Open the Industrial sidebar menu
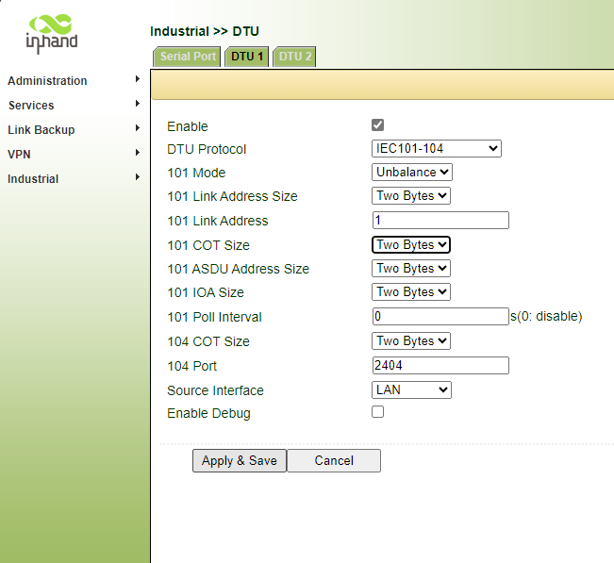Screen dimensions: 614x563 pyautogui.click(x=33, y=179)
